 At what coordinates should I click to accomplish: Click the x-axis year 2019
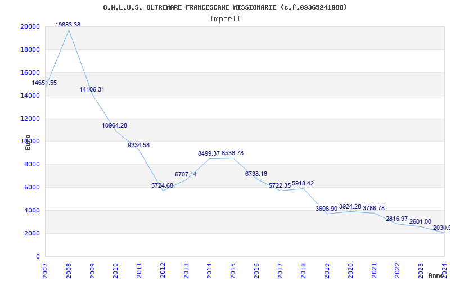[x=327, y=270]
